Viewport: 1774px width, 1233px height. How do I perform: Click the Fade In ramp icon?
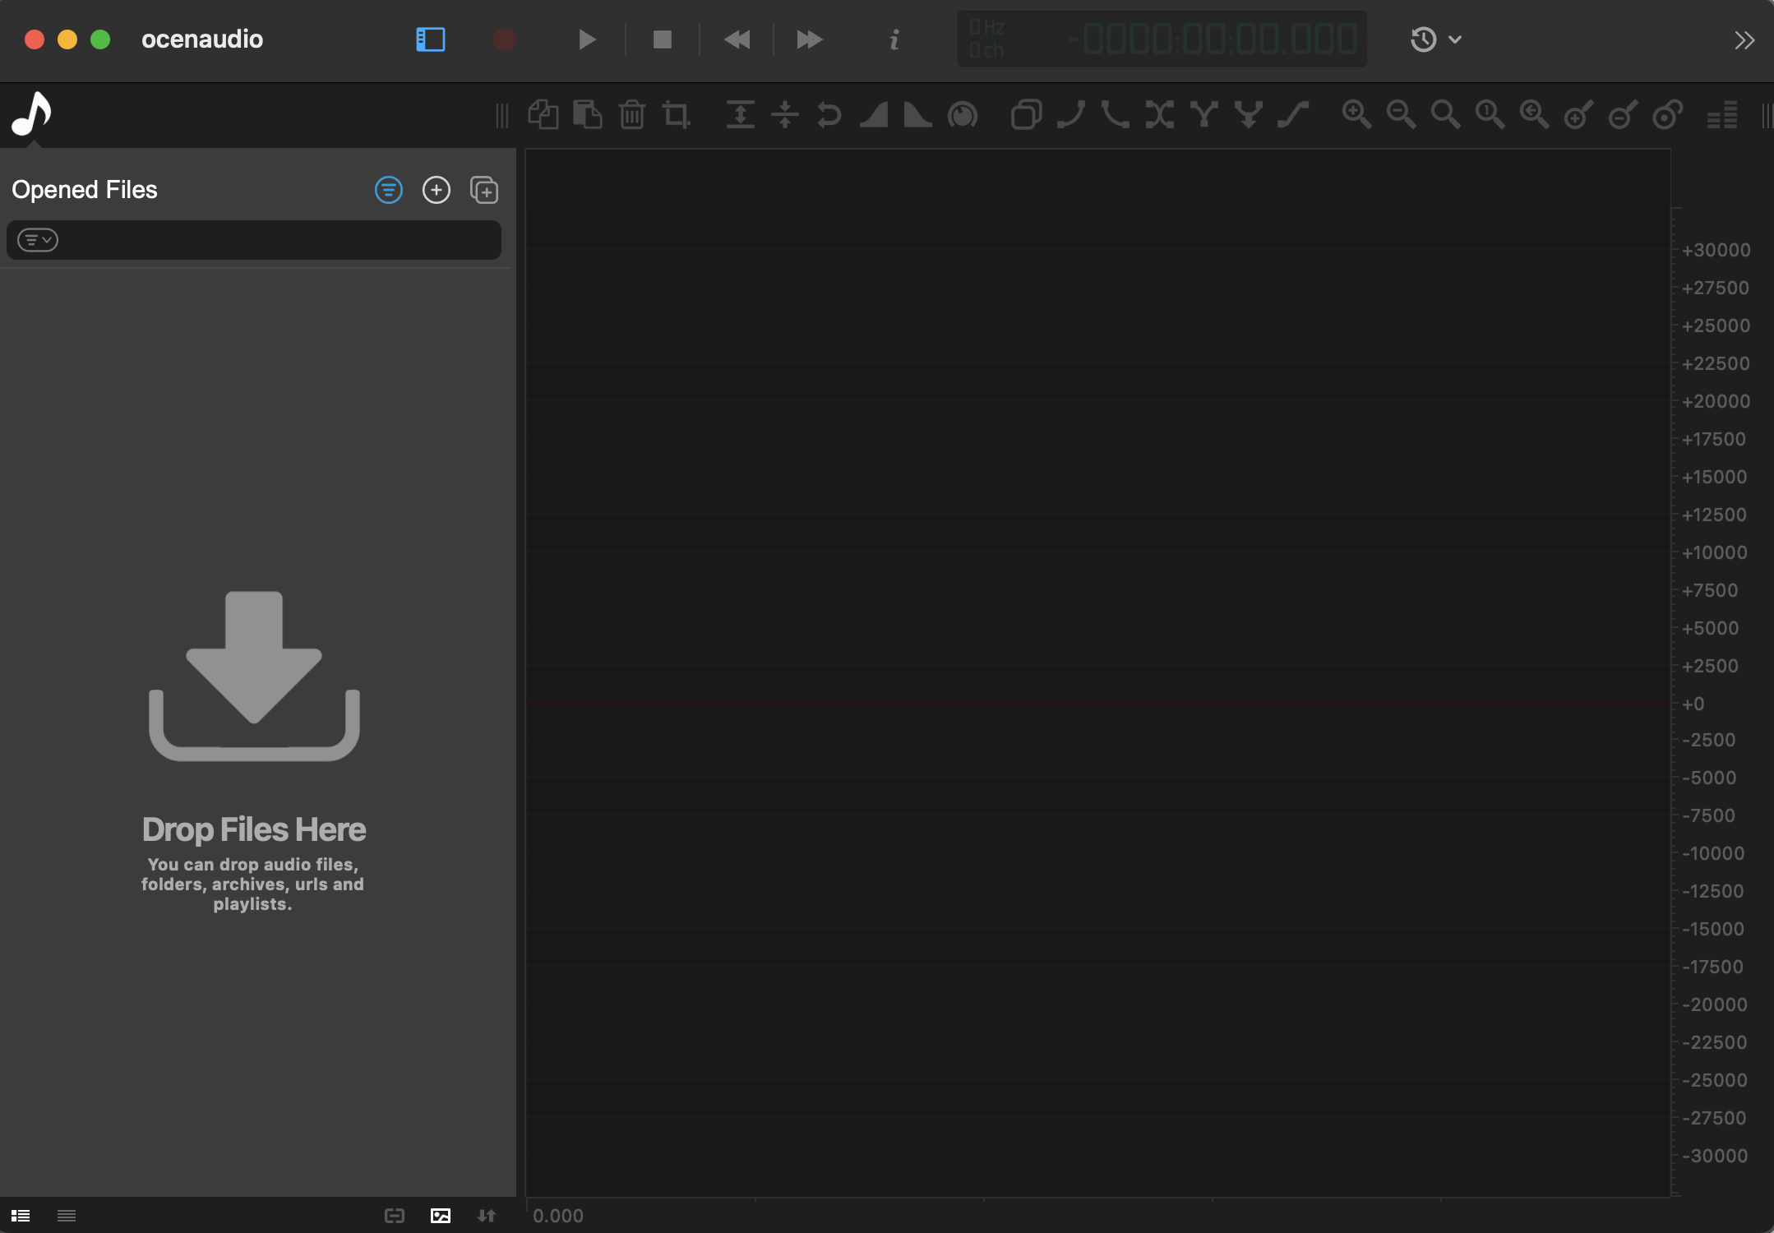tap(873, 115)
